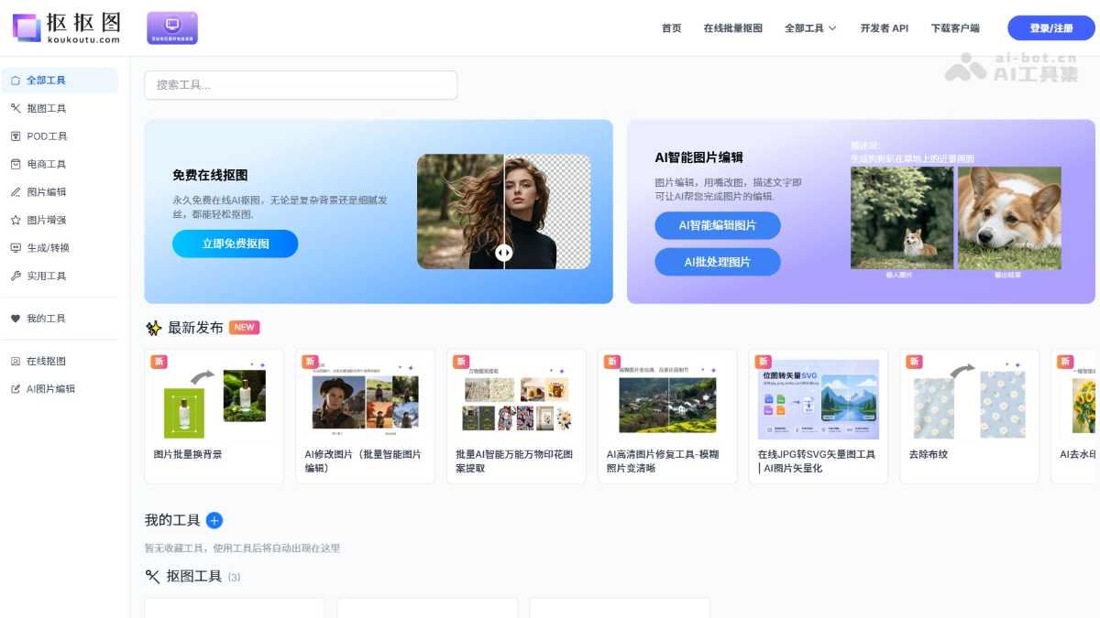Click the AI修改图片（批量智能图片编辑）title
1100x618 pixels.
coord(363,461)
